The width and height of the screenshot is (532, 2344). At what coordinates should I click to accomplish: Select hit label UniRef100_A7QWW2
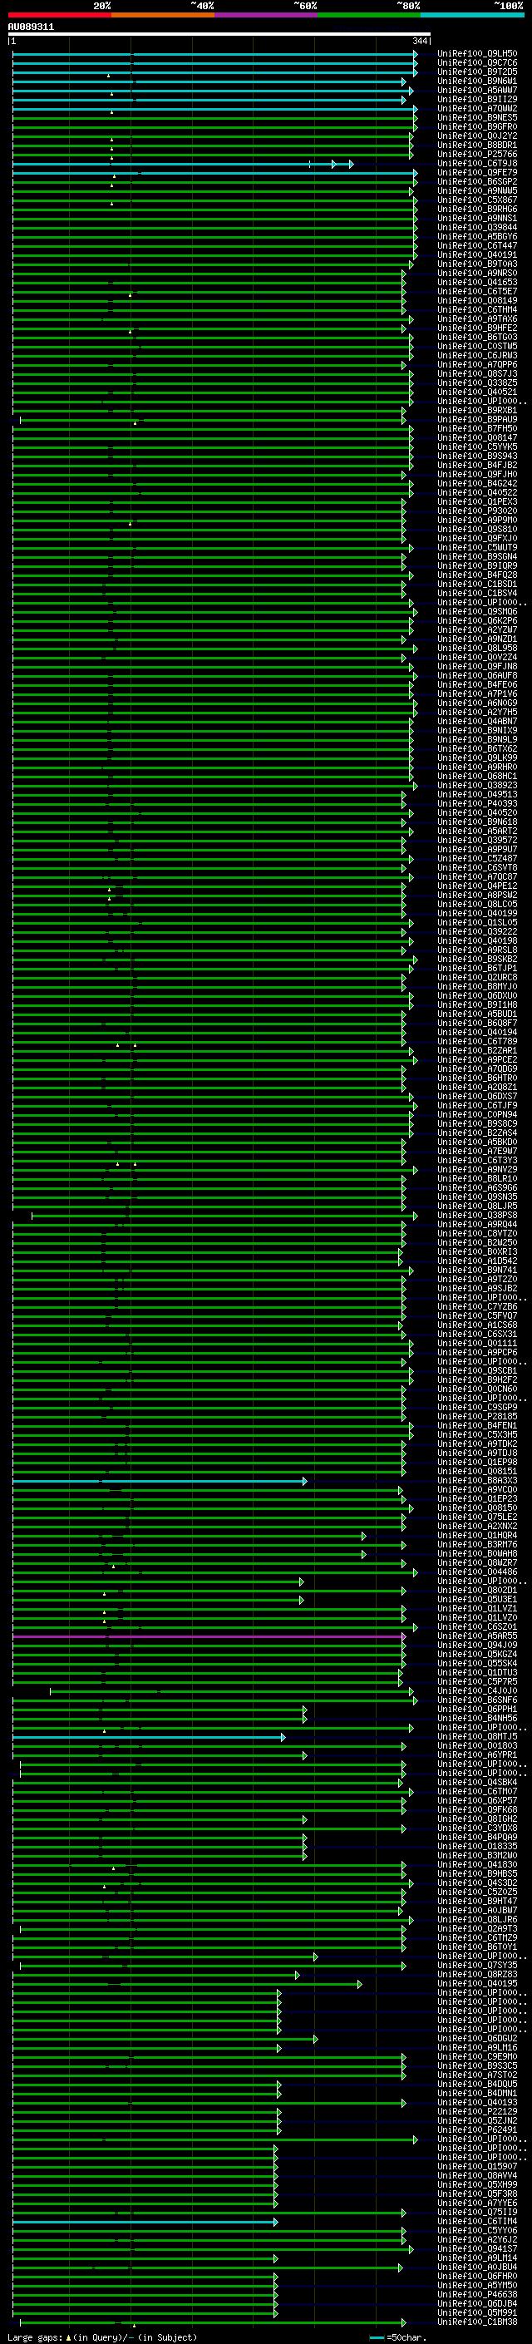pyautogui.click(x=477, y=108)
